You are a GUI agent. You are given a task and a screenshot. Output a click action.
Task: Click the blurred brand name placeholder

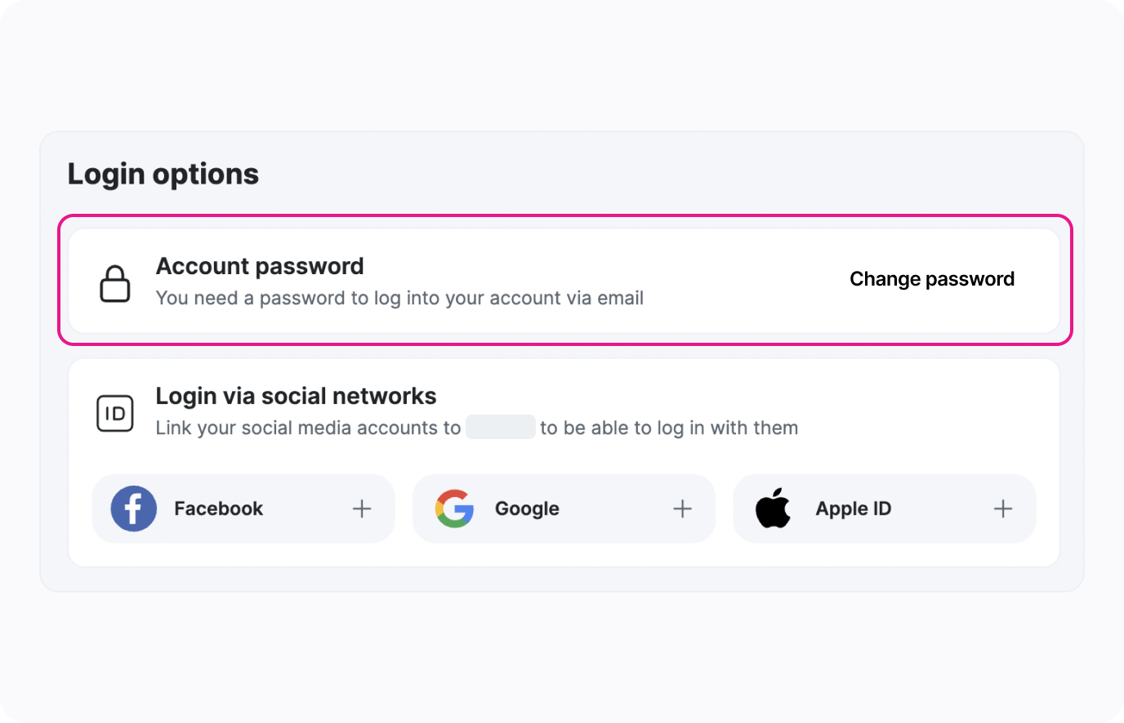[x=501, y=427]
